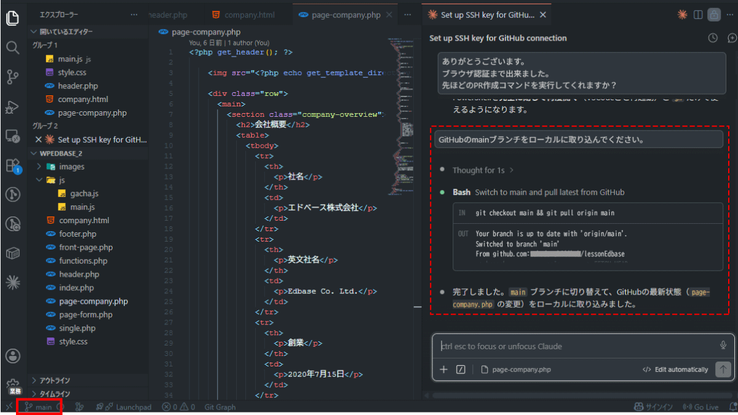Open gacha.js in js folder
Image resolution: width=738 pixels, height=415 pixels.
(x=88, y=194)
